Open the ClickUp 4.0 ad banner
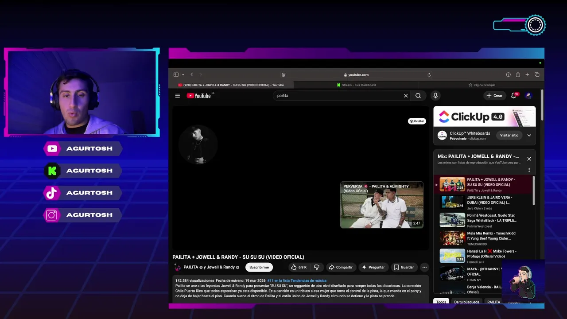Viewport: 567px width, 319px height. [x=485, y=117]
